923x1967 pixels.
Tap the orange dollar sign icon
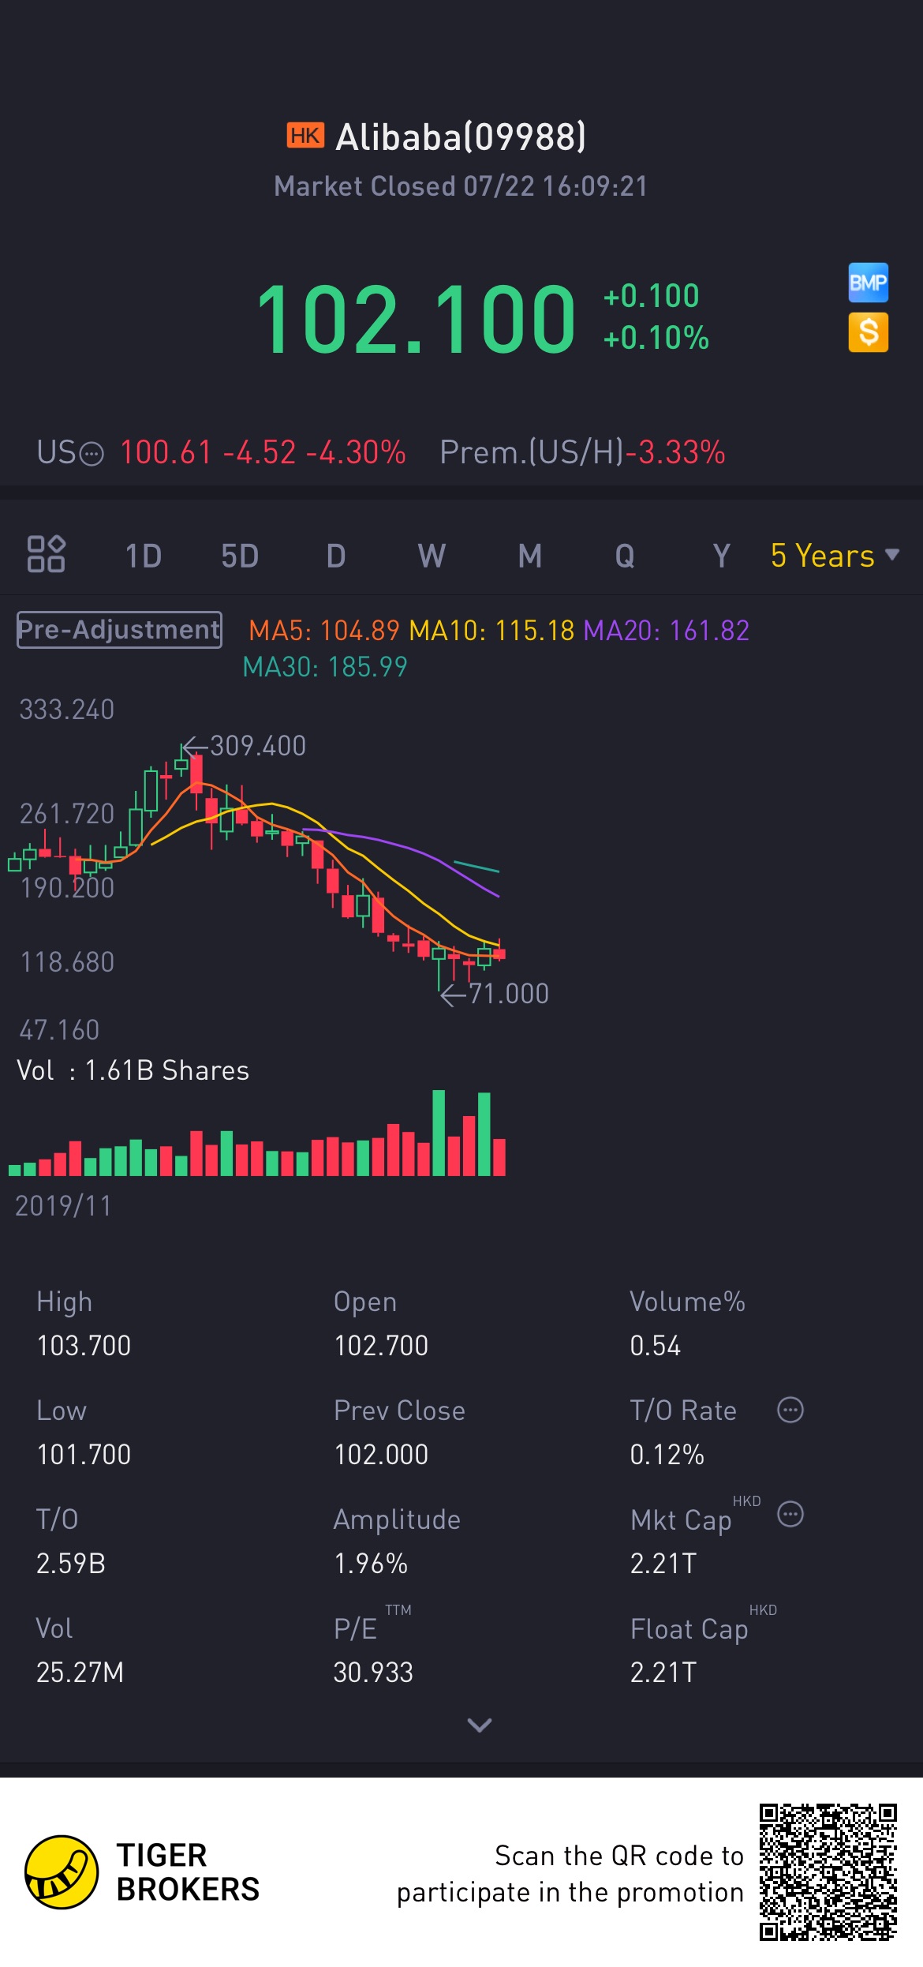tap(868, 332)
